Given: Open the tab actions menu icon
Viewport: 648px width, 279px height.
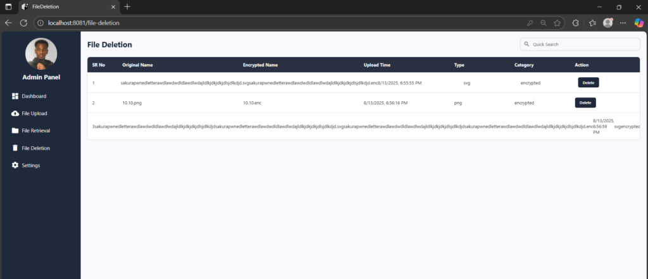Looking at the screenshot, I should click(x=8, y=6).
